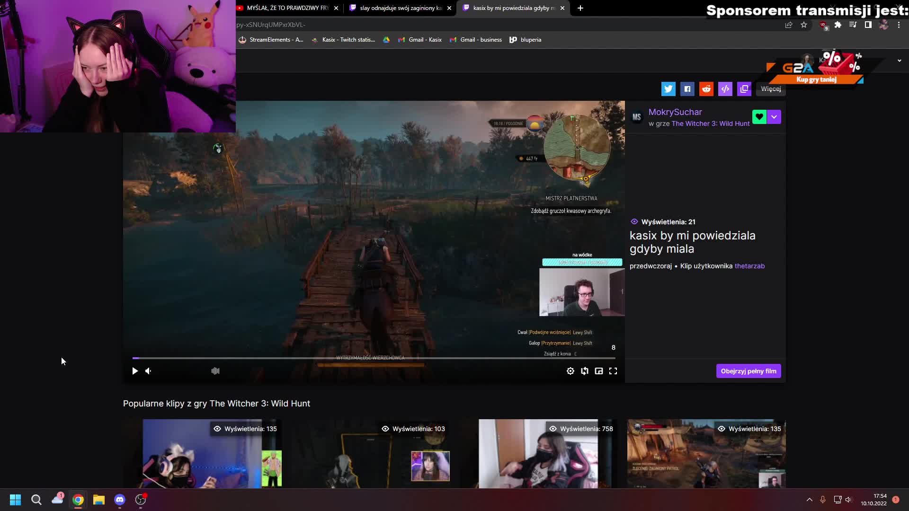The image size is (909, 511).
Task: Open Kasix - Twitch statistics bookmark
Action: point(343,40)
